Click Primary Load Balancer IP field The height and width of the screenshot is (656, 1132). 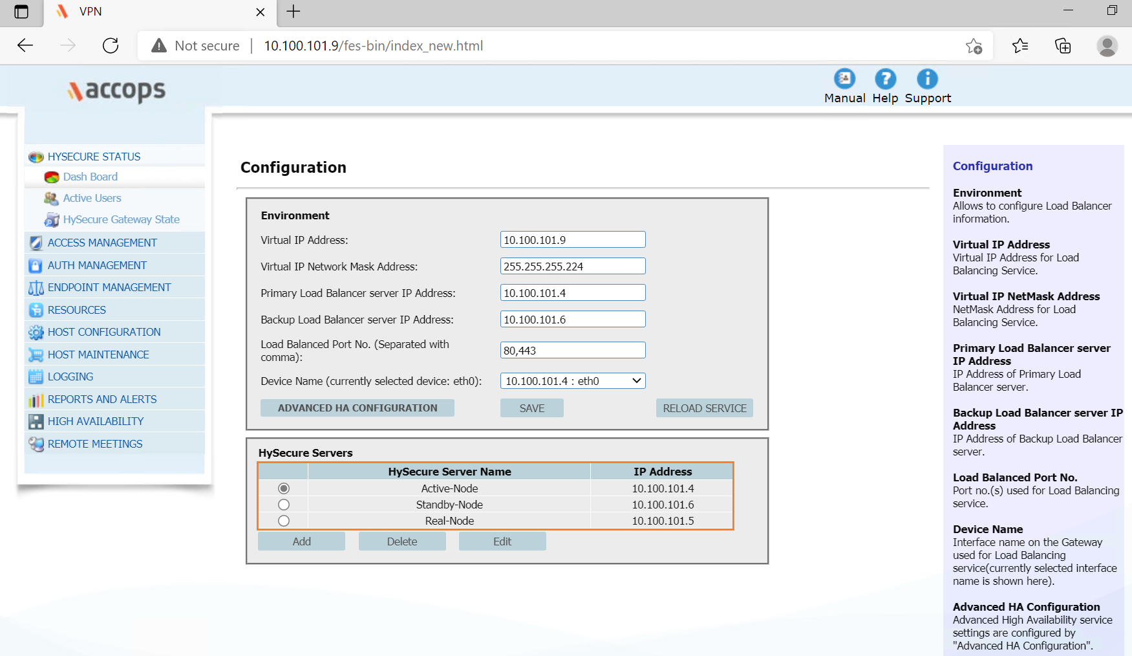tap(573, 293)
